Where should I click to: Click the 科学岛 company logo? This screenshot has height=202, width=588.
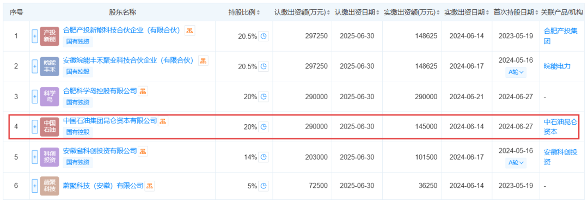pyautogui.click(x=50, y=96)
